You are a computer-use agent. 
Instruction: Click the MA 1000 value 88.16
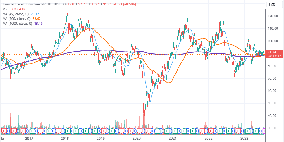point(38,23)
